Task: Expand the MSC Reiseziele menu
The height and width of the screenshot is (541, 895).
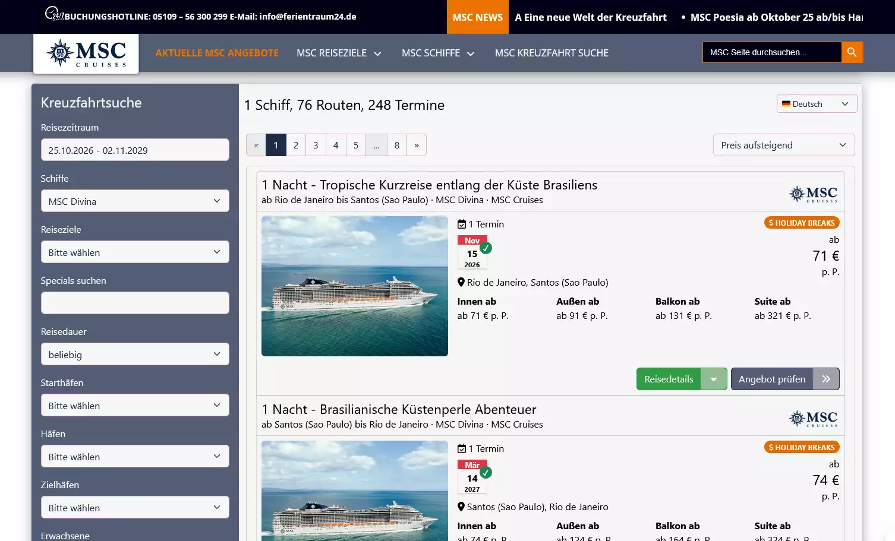Action: coord(339,53)
